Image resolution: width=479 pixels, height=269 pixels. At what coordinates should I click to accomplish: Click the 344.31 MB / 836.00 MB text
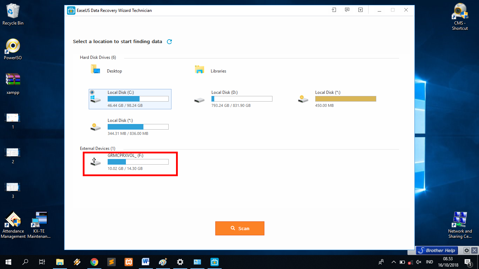(128, 133)
